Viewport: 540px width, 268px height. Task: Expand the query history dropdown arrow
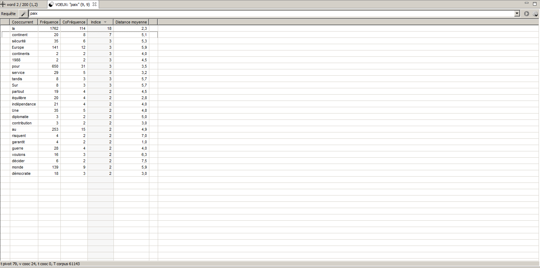pyautogui.click(x=517, y=14)
